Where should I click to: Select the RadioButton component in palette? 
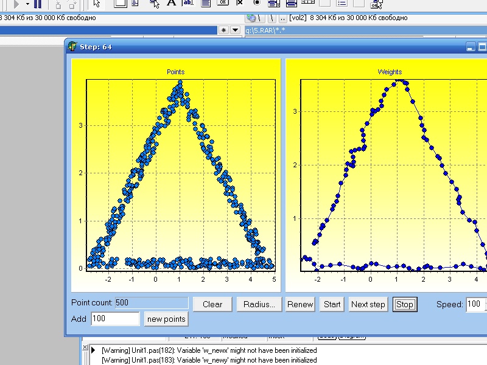tap(257, 3)
